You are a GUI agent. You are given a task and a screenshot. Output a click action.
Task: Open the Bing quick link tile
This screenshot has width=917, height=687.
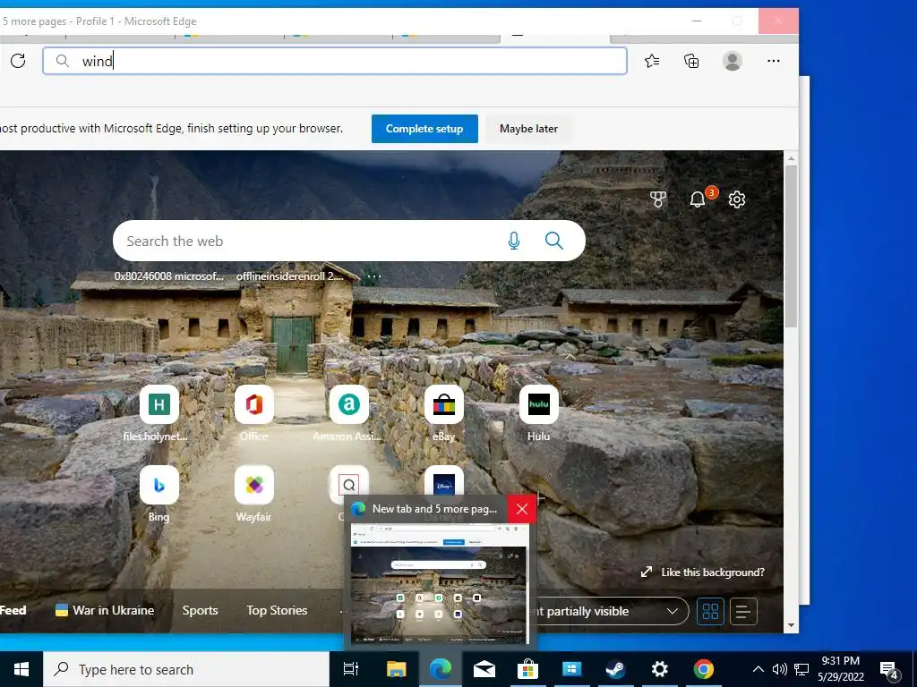(159, 485)
